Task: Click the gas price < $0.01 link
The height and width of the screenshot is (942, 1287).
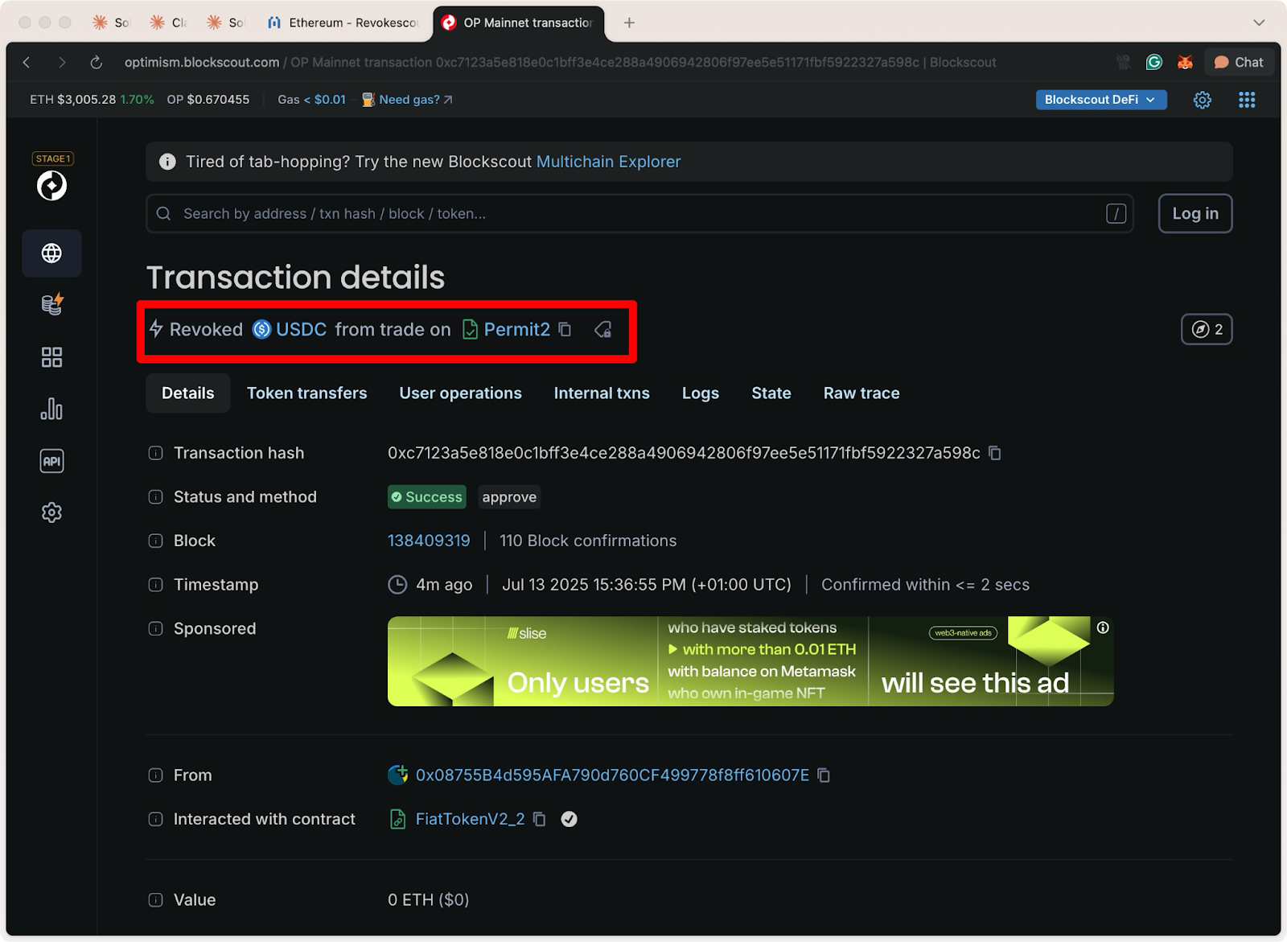Action: click(325, 100)
